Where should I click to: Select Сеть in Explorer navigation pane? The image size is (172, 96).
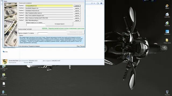click(x=5, y=52)
